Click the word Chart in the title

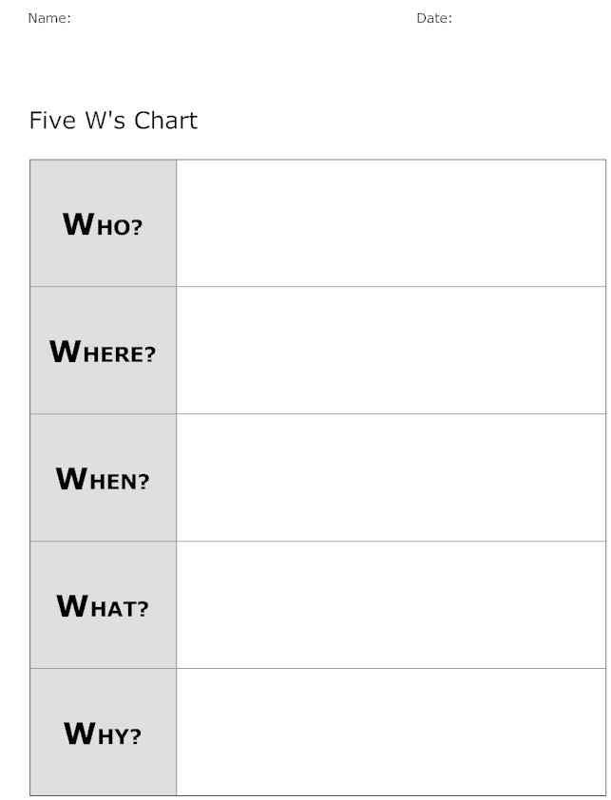[165, 121]
